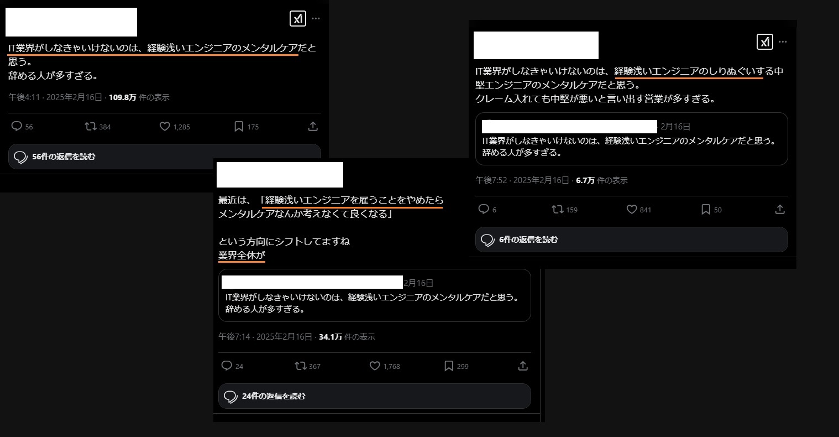Share the 34.1万 views tweet

click(523, 366)
